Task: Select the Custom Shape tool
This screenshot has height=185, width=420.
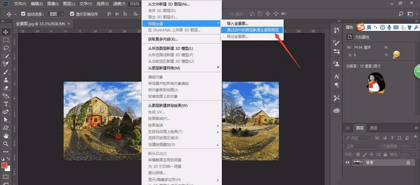Action: [x=5, y=128]
